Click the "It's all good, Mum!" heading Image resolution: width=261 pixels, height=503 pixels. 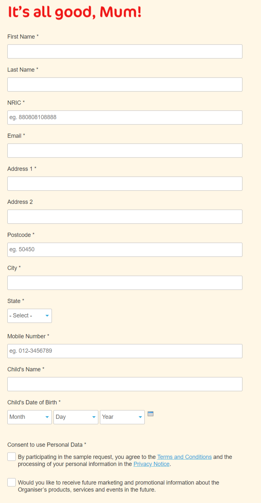74,12
